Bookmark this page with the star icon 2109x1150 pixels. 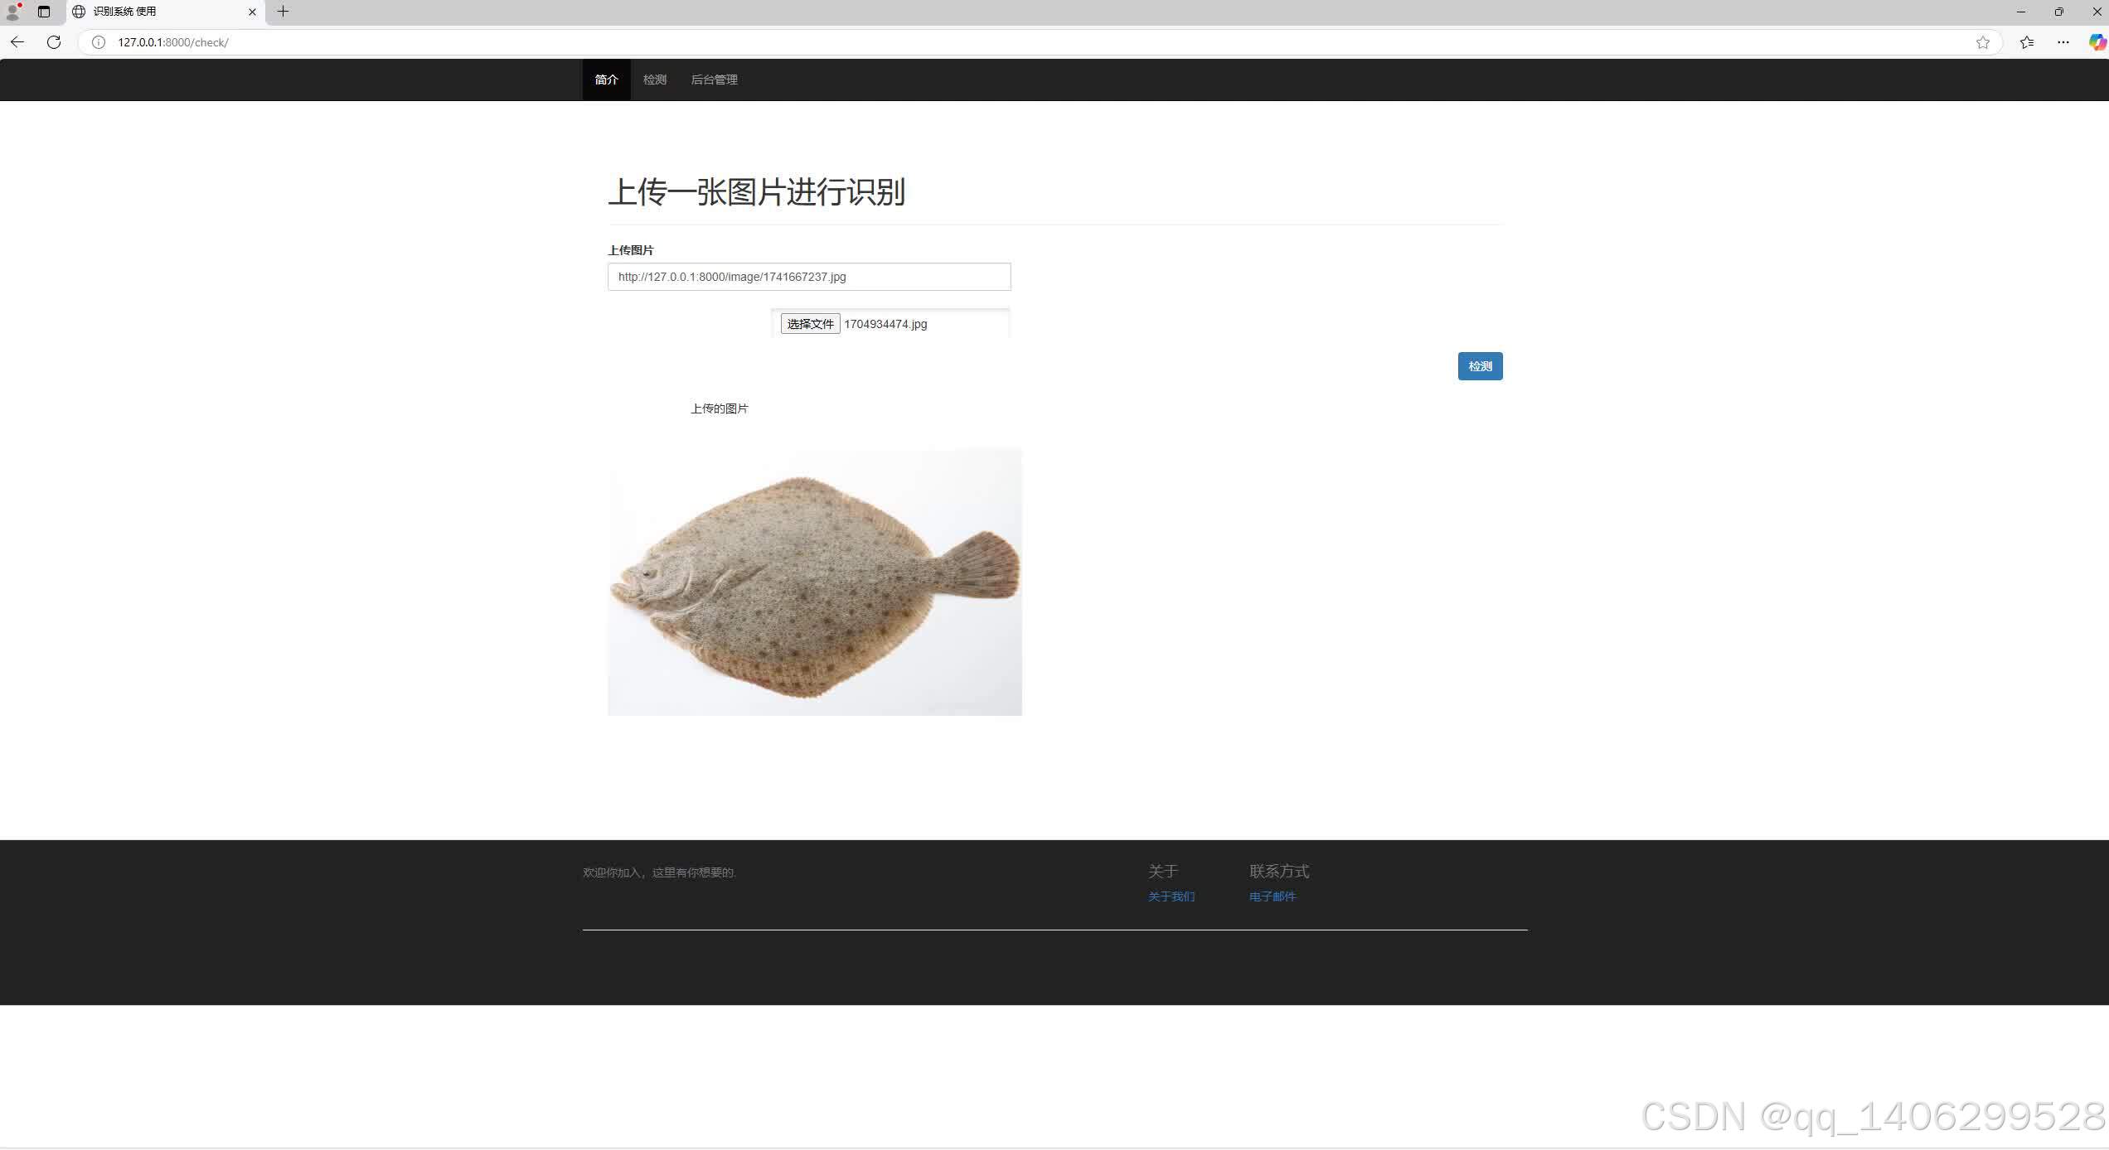pyautogui.click(x=1985, y=41)
